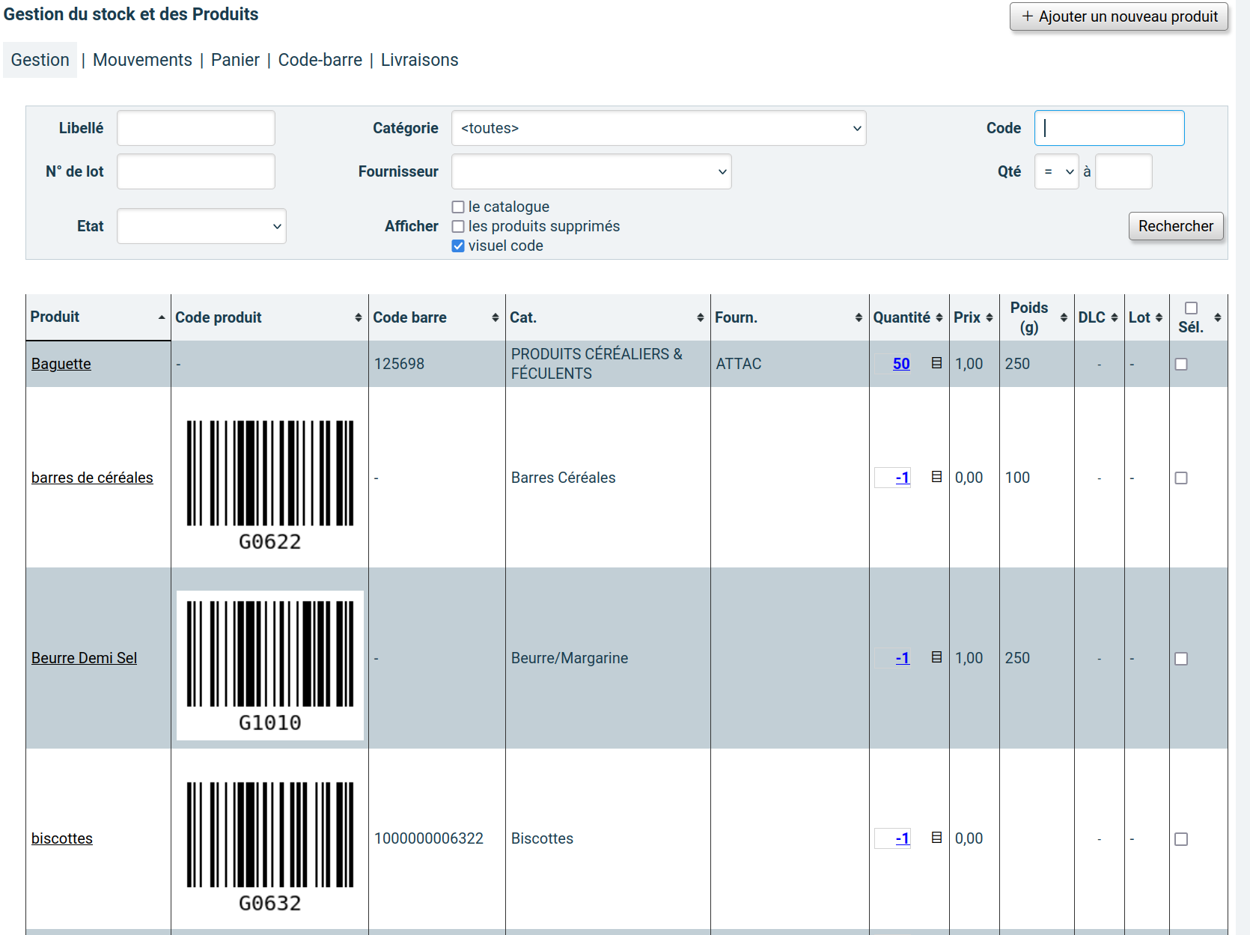Enable the 'le catalogue' checkbox
Image resolution: width=1250 pixels, height=935 pixels.
click(458, 207)
